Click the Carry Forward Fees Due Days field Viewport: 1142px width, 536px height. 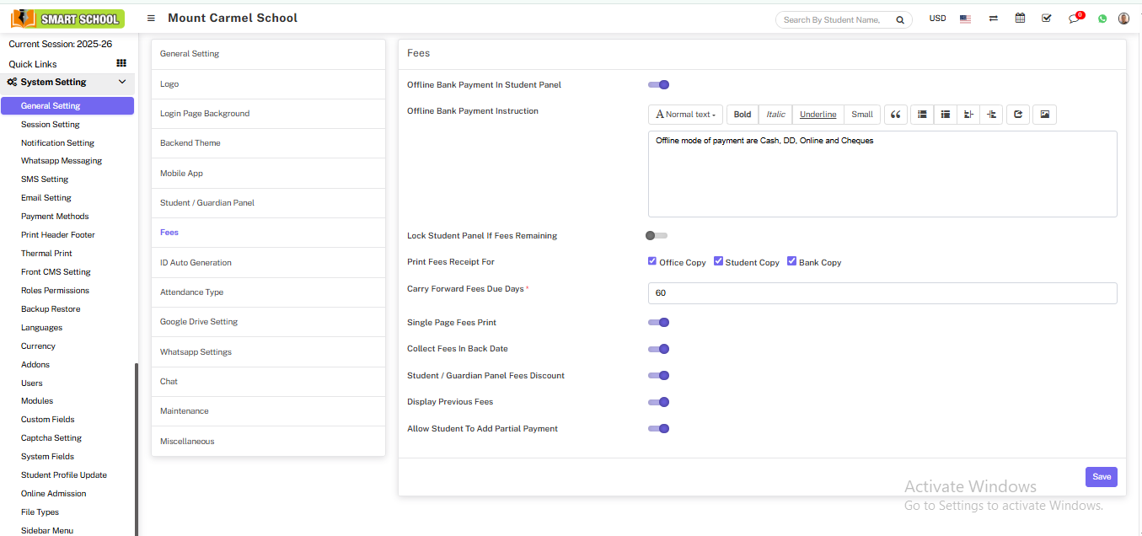(882, 293)
